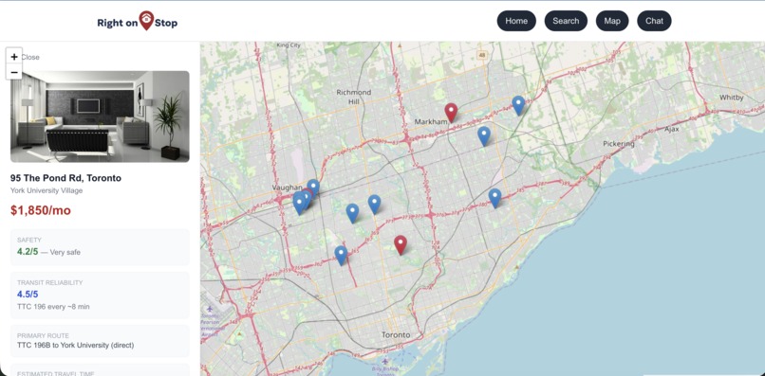Click the Primary Route TTC 196B card
Screen dimensions: 765x376
[x=100, y=341]
